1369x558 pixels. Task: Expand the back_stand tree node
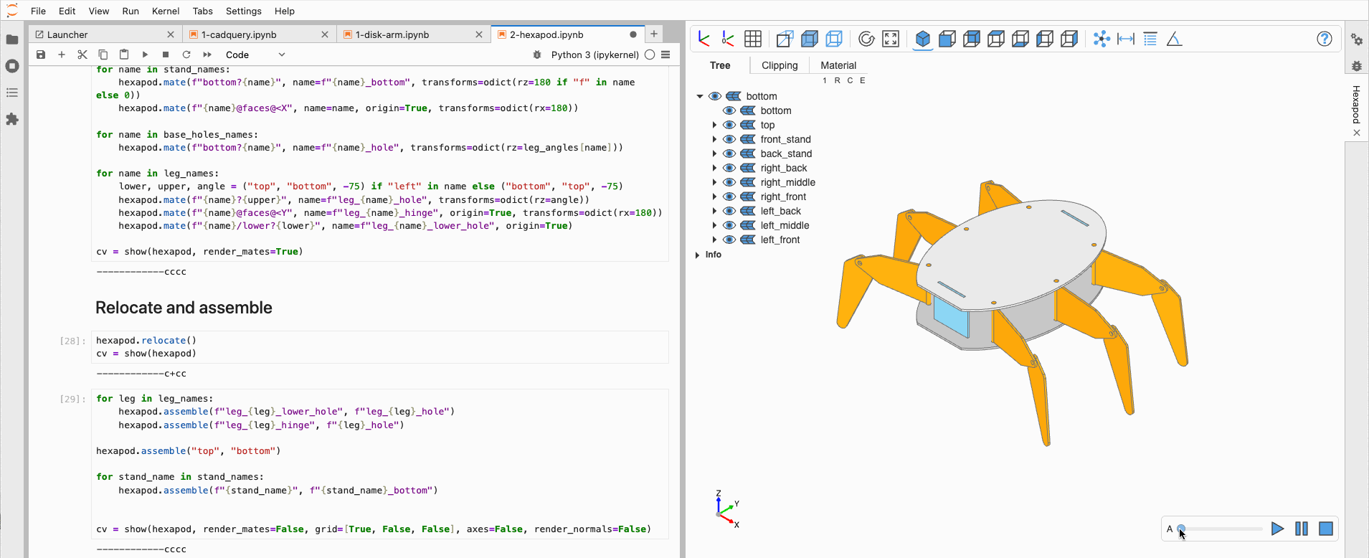point(714,153)
